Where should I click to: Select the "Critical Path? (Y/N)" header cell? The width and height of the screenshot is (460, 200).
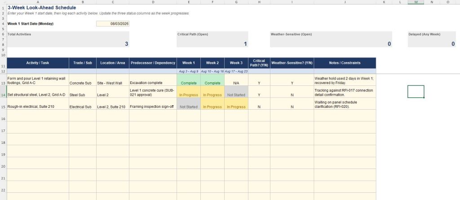tap(259, 63)
